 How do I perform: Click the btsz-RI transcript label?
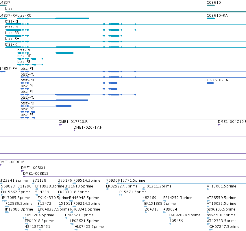tap(11, 44)
